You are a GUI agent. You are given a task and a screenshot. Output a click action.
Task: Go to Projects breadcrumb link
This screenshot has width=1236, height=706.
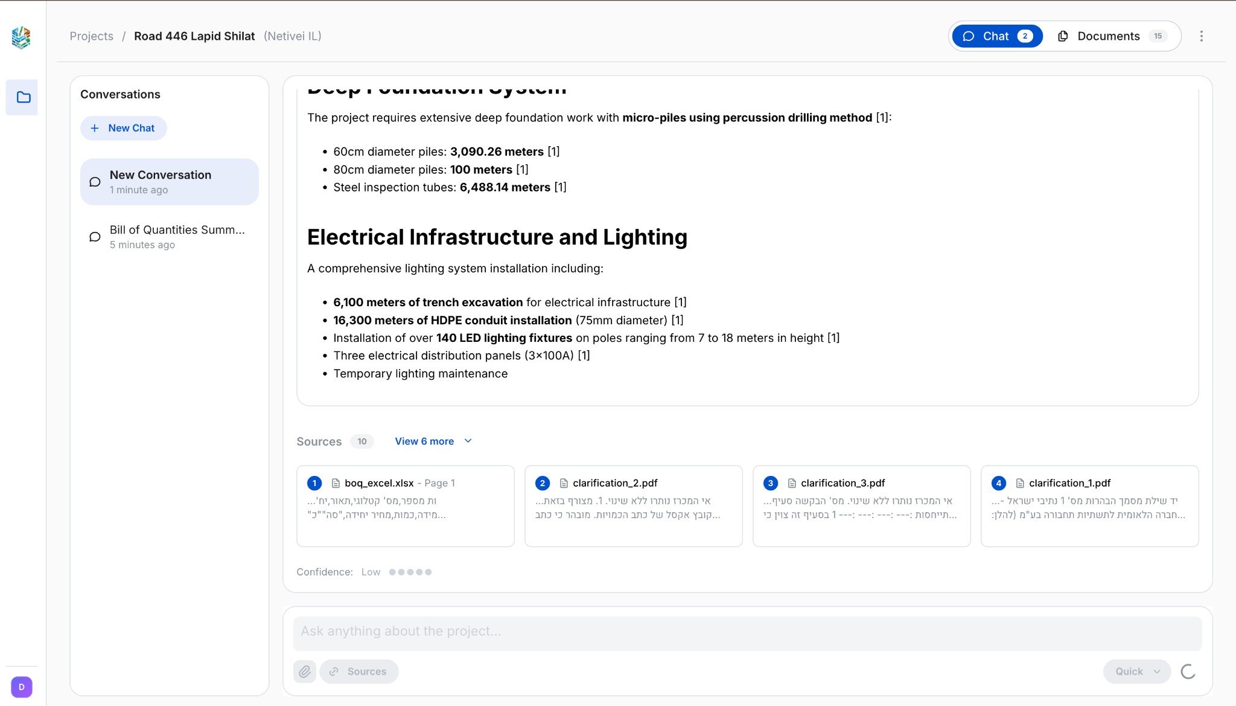(91, 36)
